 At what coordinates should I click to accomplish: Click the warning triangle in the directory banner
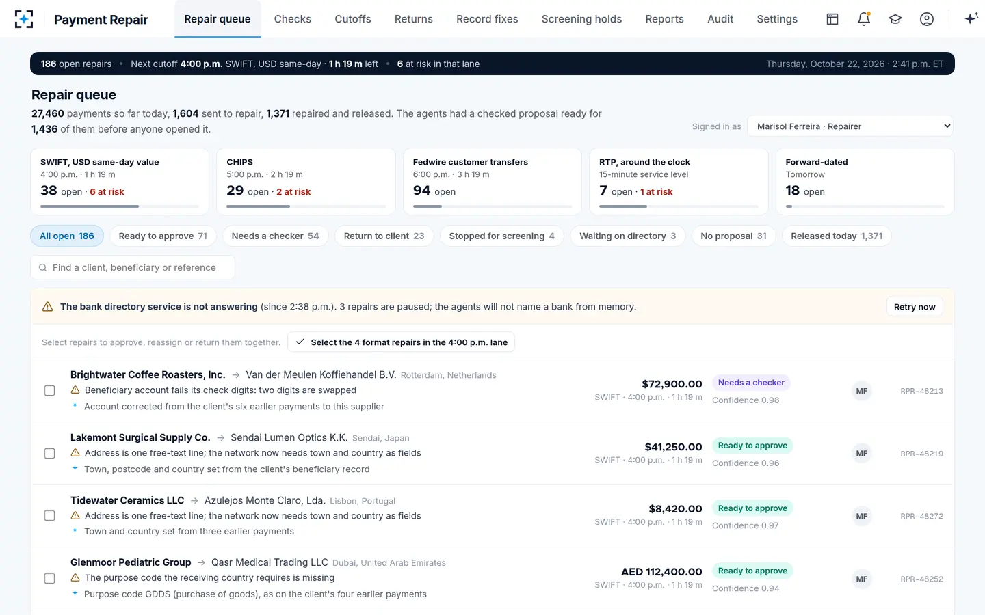[x=48, y=307]
